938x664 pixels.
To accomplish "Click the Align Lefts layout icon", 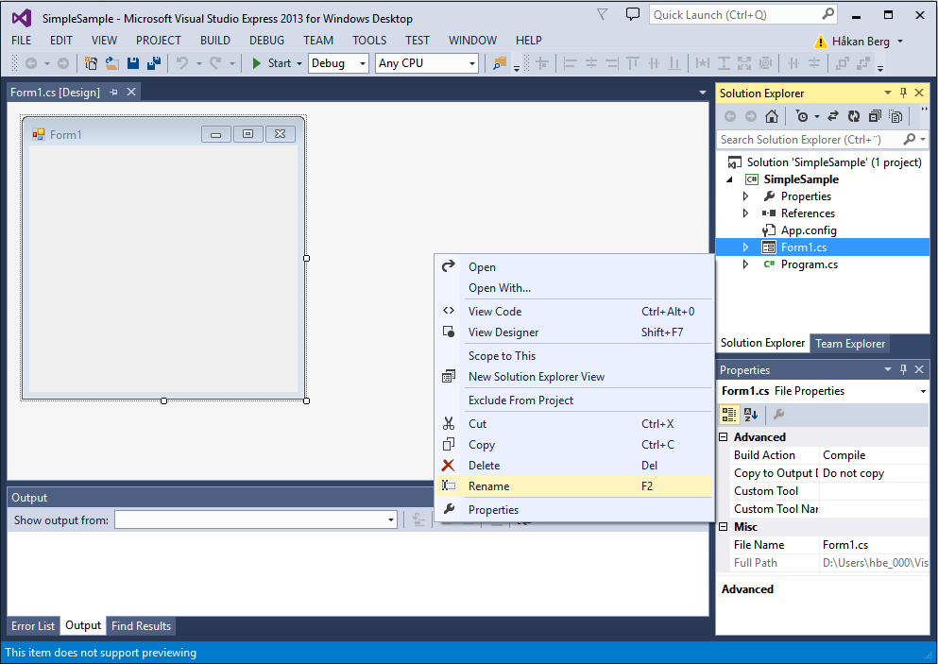I will 571,62.
